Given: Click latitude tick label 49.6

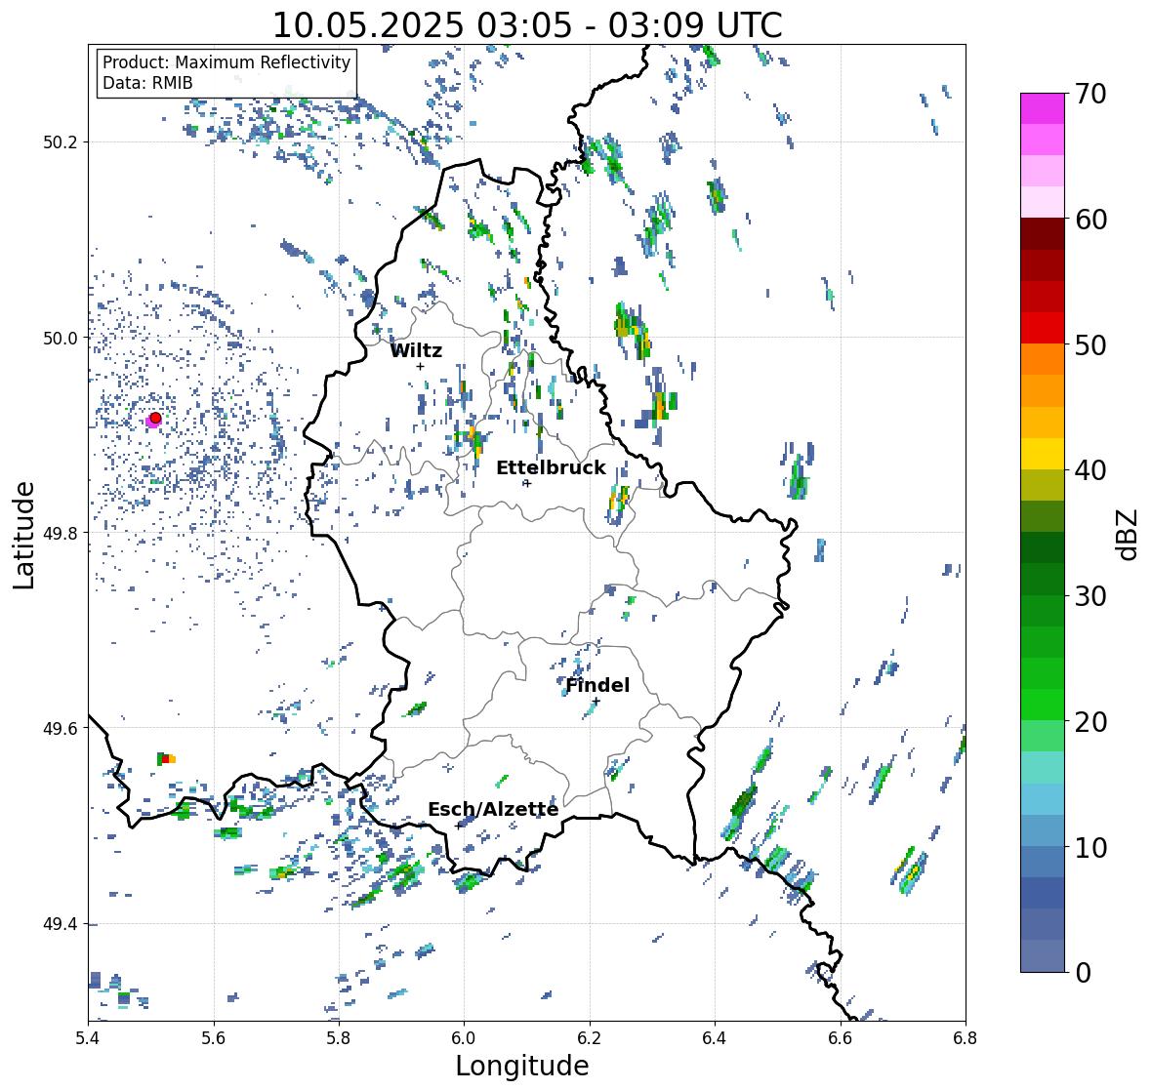Looking at the screenshot, I should [61, 728].
